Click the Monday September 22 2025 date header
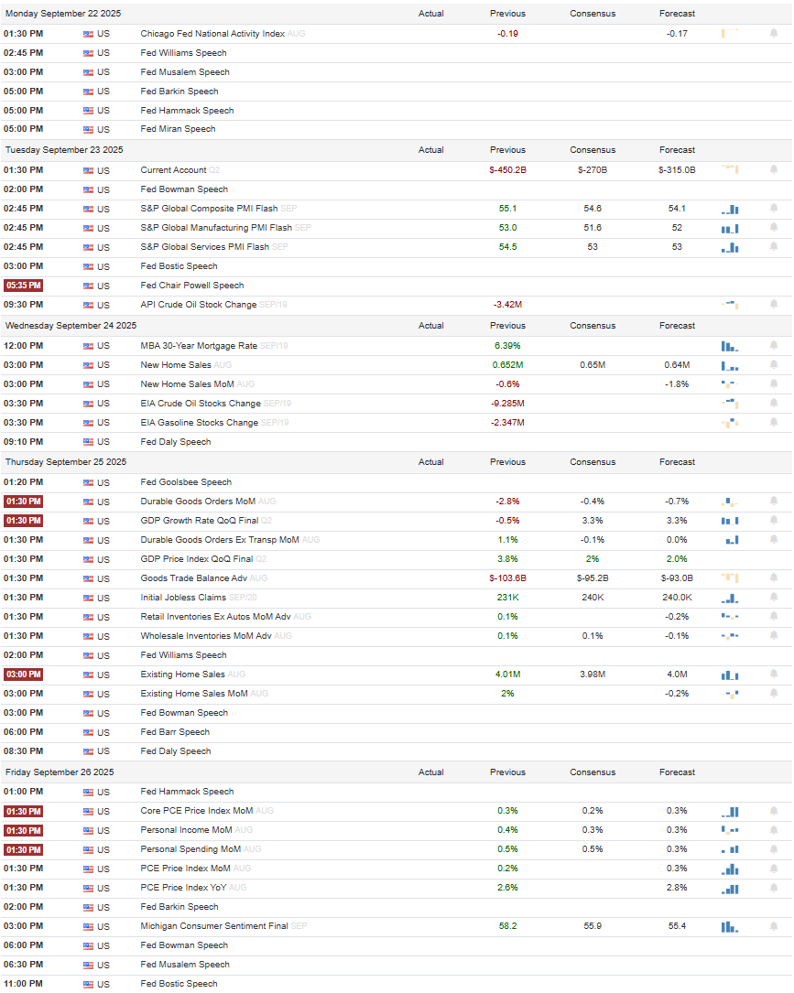The image size is (794, 993). [x=63, y=14]
